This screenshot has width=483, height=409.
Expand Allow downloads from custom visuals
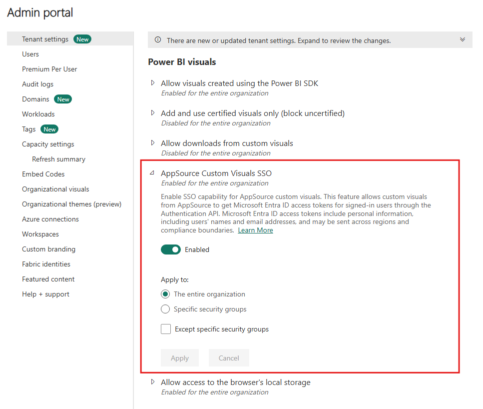pos(152,143)
